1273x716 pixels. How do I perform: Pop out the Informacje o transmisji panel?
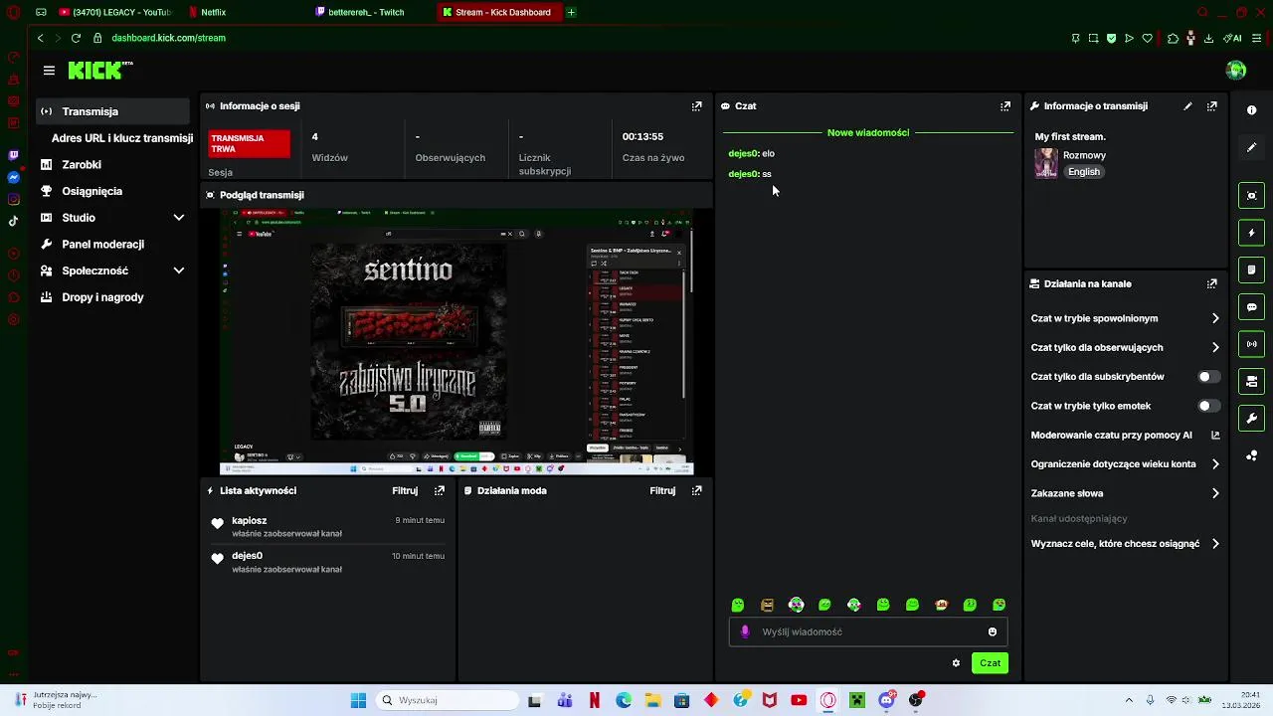coord(1212,105)
